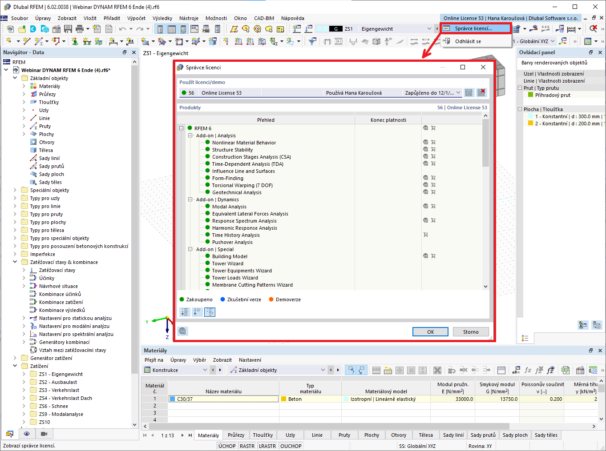This screenshot has height=451, width=606.
Task: Click the delete row X icon in Materials table
Action: click(x=437, y=370)
